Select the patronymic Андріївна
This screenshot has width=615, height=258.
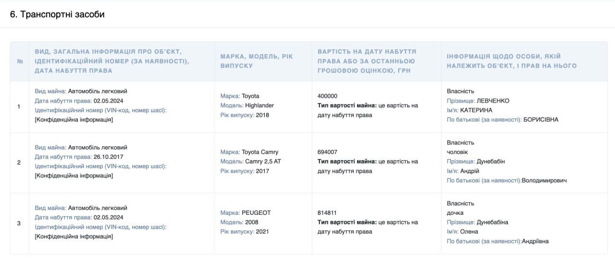pyautogui.click(x=535, y=241)
